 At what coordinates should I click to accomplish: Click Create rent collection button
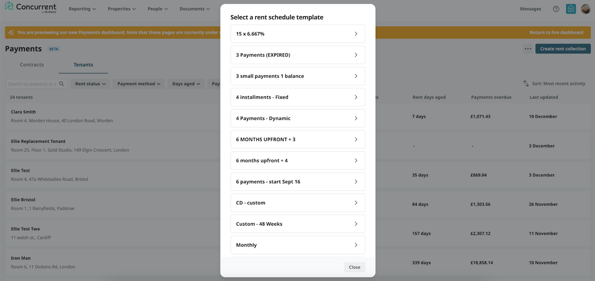(x=563, y=49)
